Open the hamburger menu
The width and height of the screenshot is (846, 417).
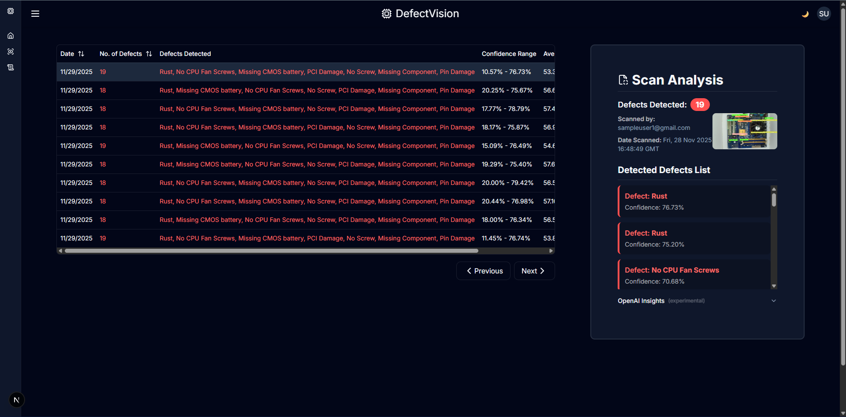tap(35, 14)
